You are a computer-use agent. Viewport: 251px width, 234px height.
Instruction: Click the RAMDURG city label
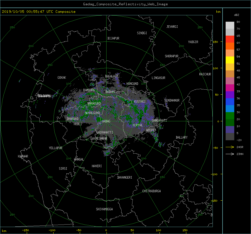pyautogui.click(x=89, y=90)
